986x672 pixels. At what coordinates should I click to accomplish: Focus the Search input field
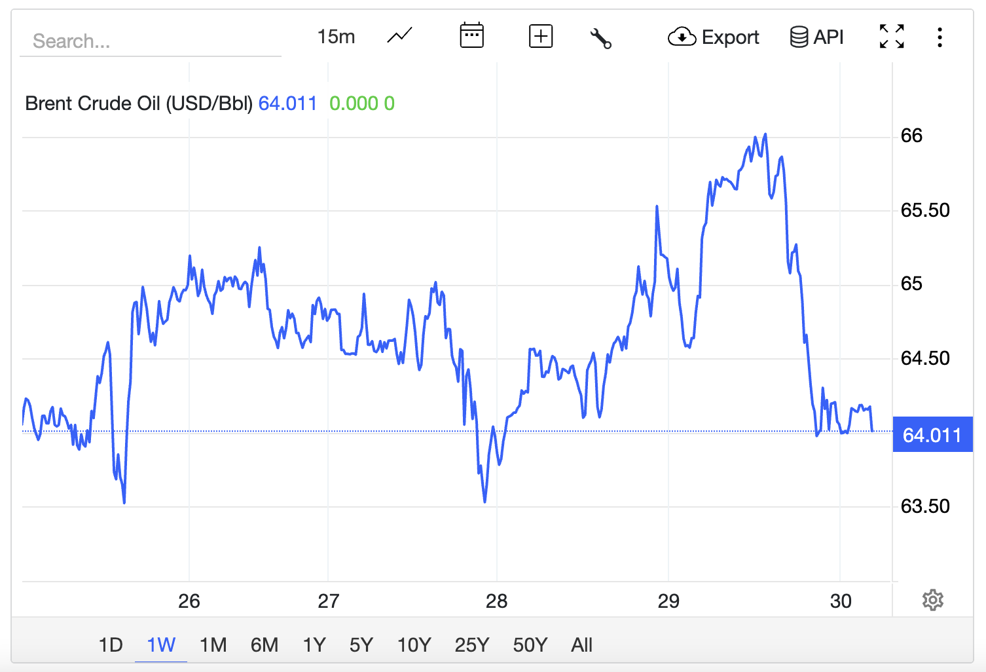151,41
